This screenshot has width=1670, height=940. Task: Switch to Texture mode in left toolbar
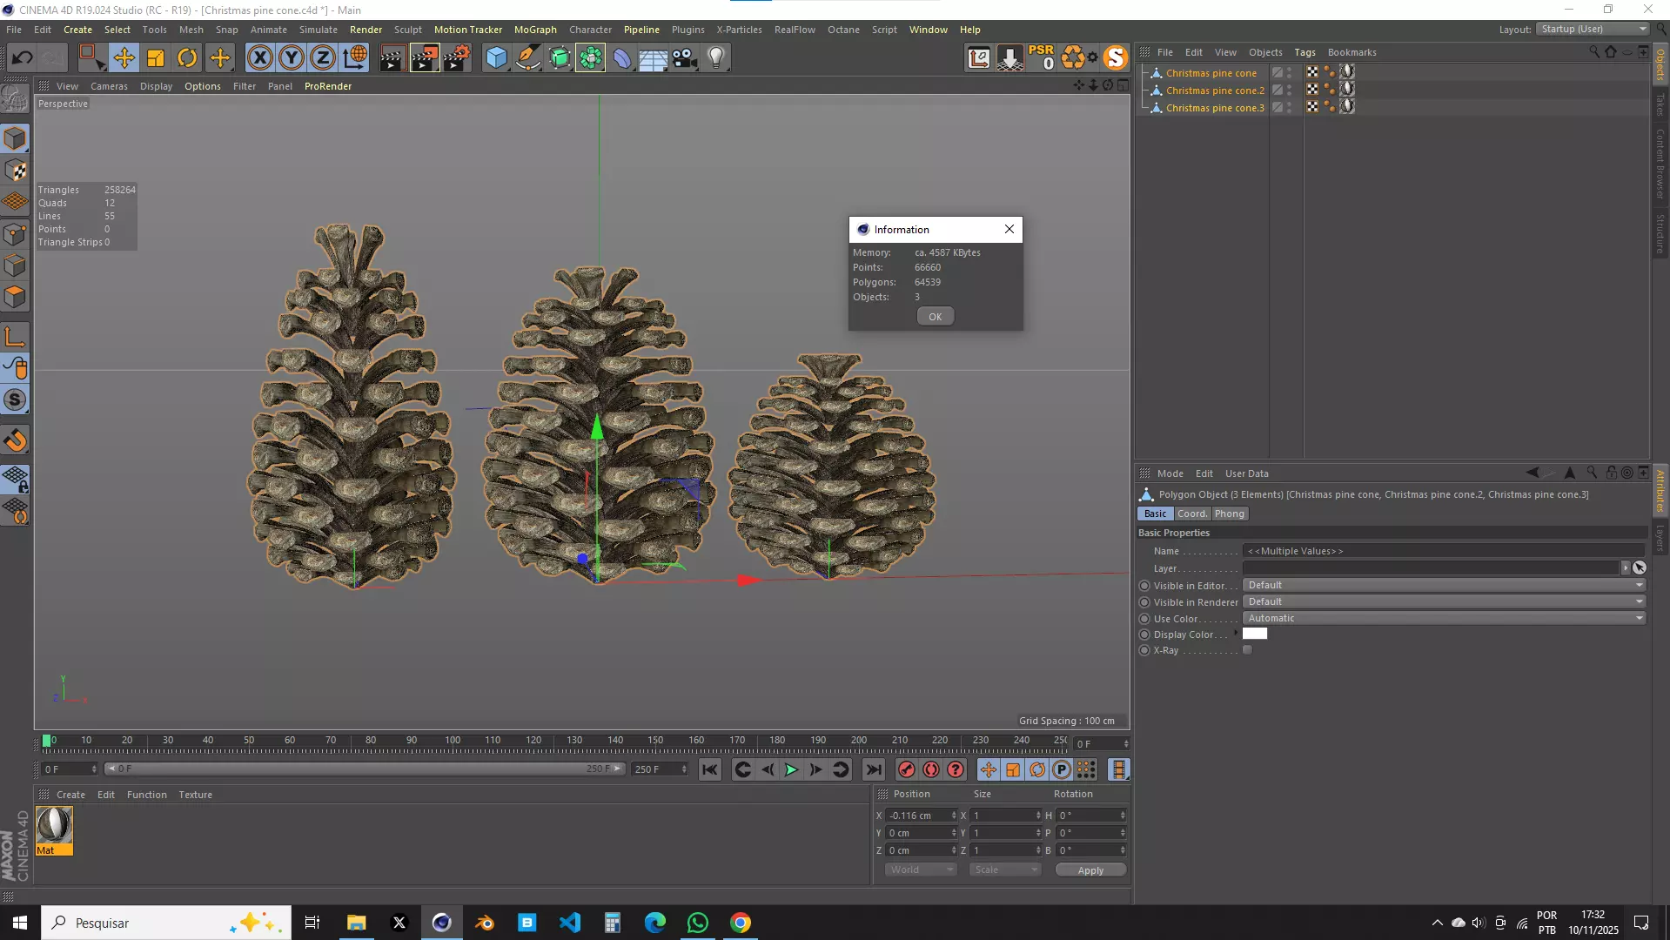(15, 170)
